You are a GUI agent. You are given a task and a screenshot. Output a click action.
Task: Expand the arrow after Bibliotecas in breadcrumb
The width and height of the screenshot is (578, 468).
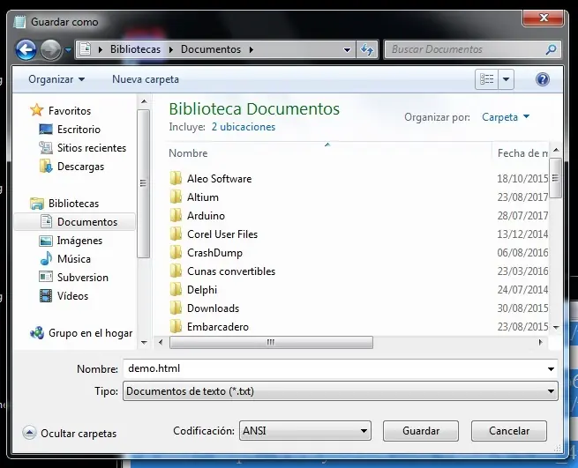pyautogui.click(x=171, y=49)
